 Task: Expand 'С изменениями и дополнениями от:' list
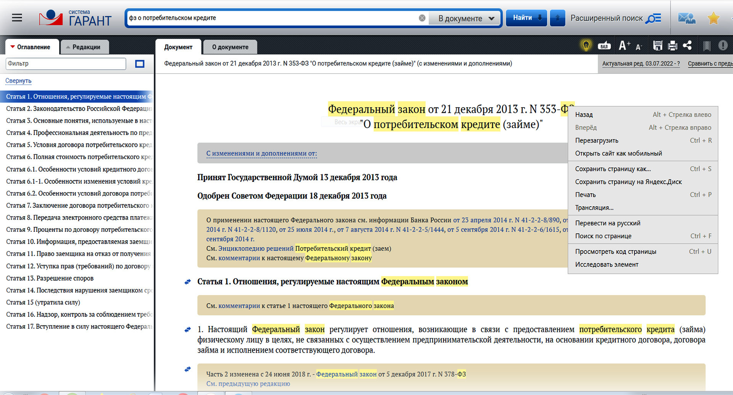(x=262, y=153)
